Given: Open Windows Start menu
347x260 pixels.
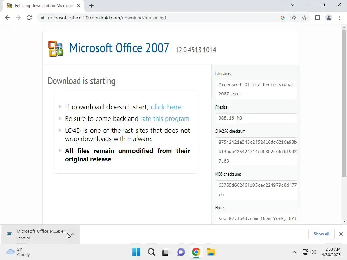Looking at the screenshot, I should pyautogui.click(x=136, y=252).
